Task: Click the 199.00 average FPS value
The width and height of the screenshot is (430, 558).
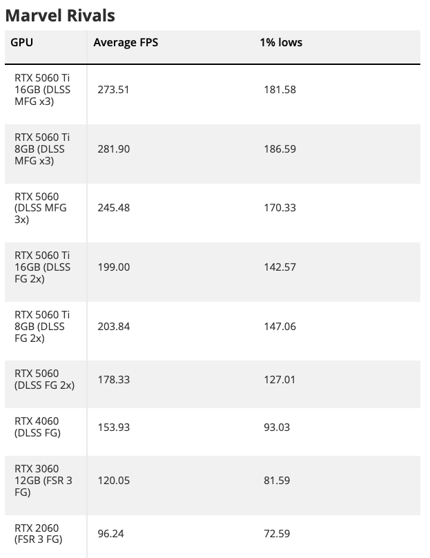Action: [x=113, y=267]
